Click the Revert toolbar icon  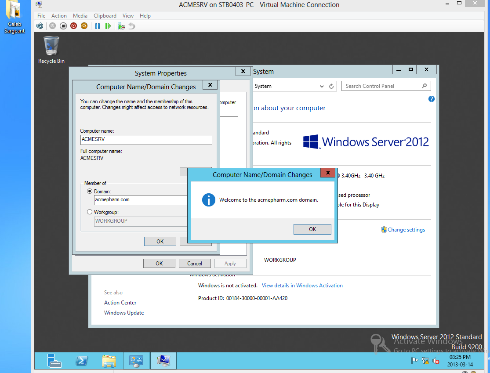[132, 26]
